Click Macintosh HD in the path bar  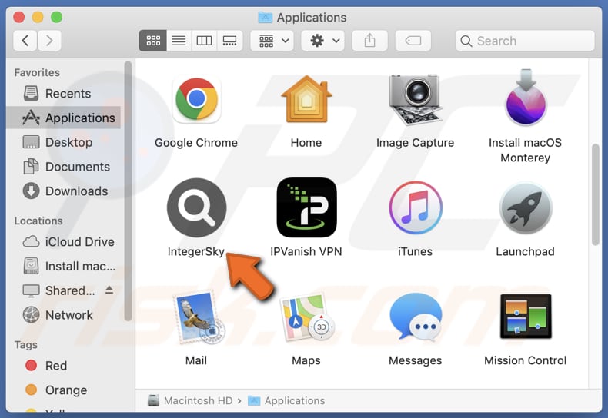coord(190,400)
